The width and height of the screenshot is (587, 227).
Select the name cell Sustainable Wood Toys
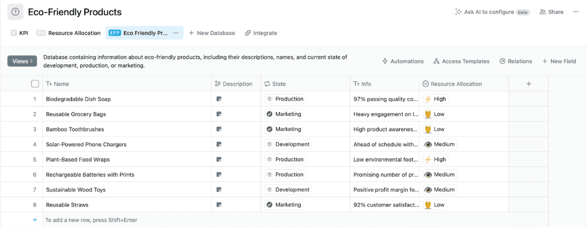pos(128,190)
